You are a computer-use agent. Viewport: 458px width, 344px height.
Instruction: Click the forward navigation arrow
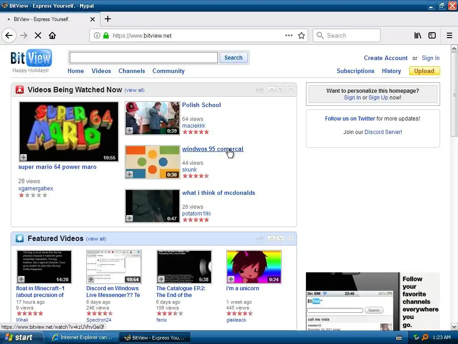tap(24, 35)
